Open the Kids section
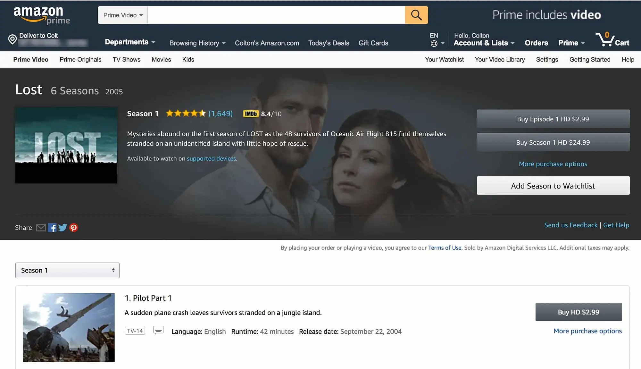 pyautogui.click(x=188, y=59)
